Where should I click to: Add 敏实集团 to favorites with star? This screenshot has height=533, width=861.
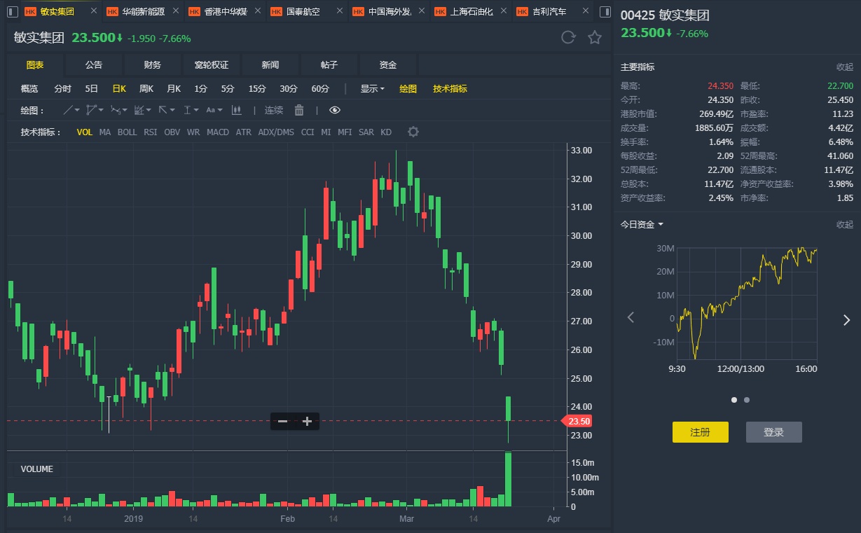pos(595,37)
